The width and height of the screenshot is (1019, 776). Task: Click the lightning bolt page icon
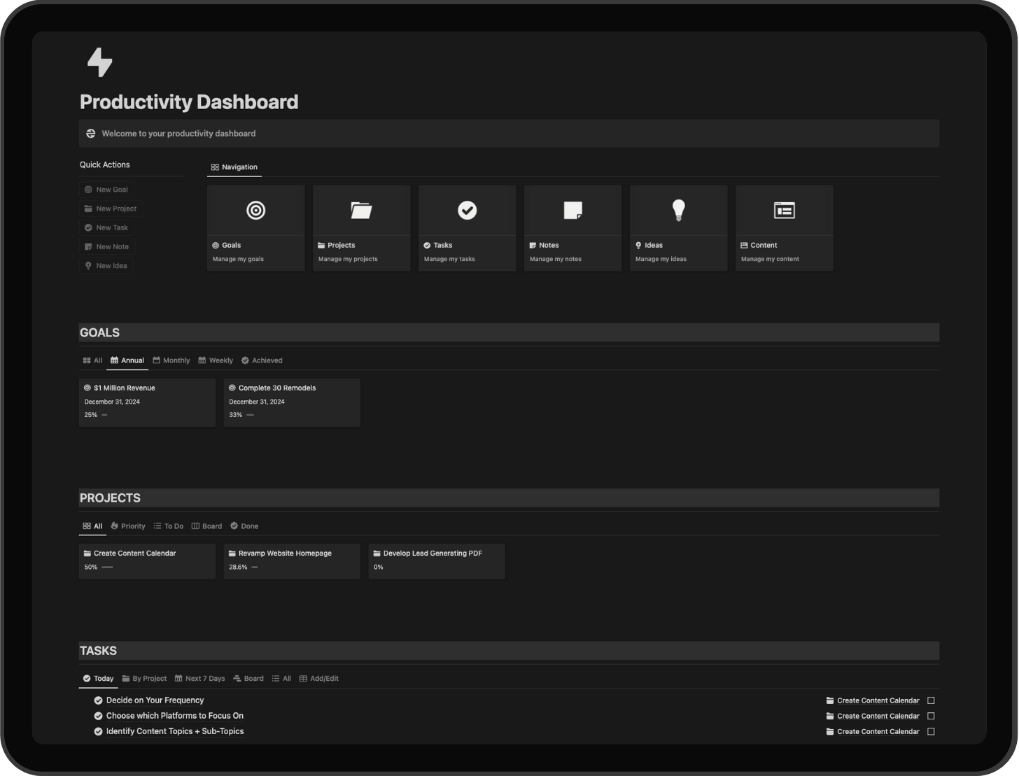[x=99, y=62]
